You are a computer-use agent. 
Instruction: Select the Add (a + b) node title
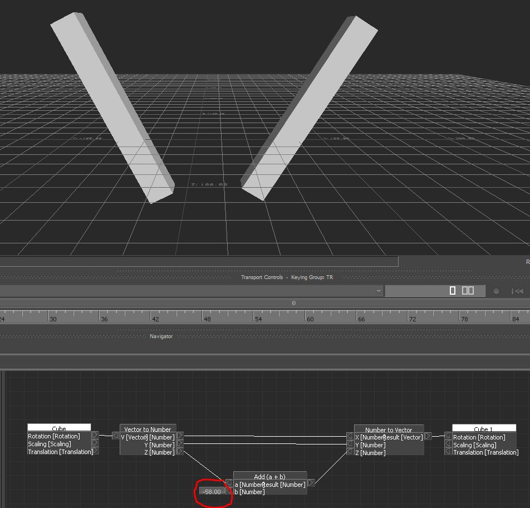tap(269, 477)
